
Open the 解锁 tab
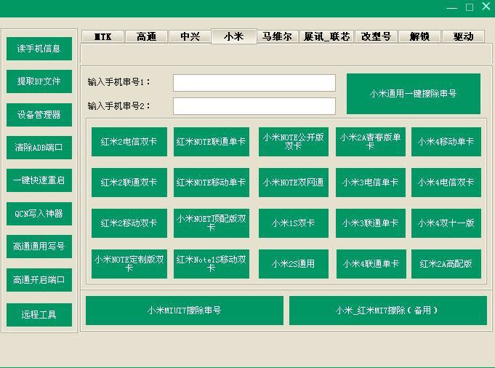[419, 36]
